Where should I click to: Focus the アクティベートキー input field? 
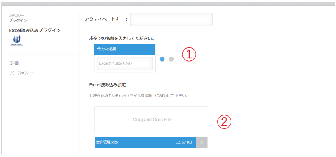click(x=171, y=19)
